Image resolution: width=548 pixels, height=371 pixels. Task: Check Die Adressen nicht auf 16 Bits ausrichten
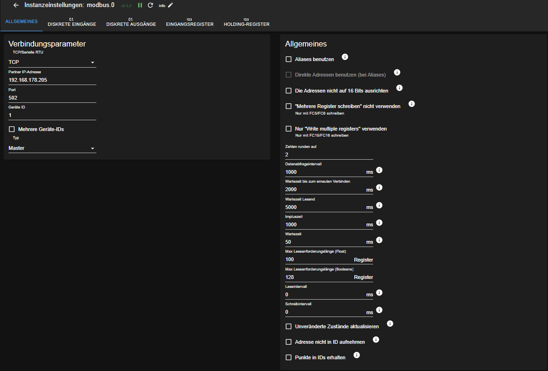(288, 91)
